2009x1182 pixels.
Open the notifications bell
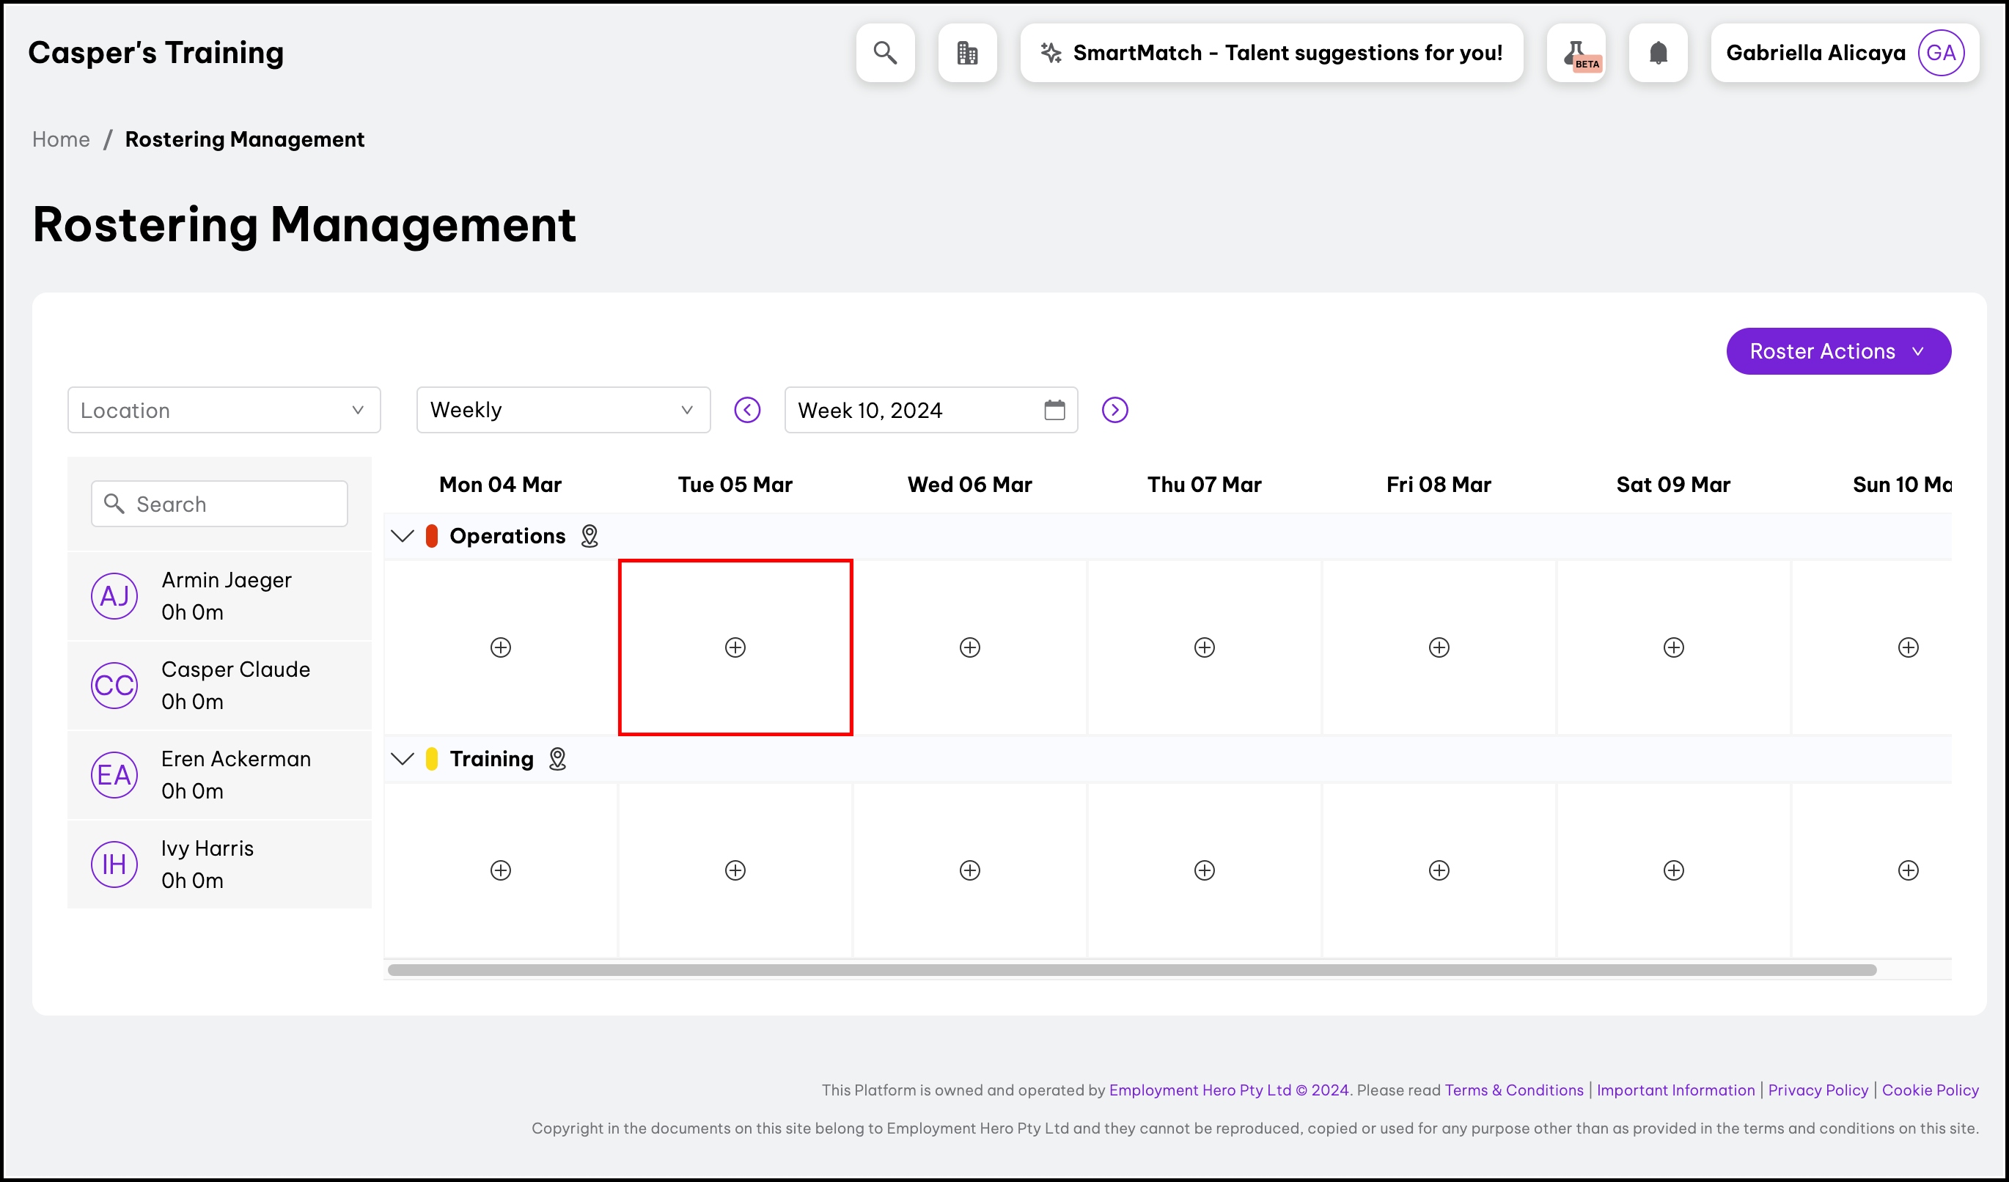click(1659, 53)
